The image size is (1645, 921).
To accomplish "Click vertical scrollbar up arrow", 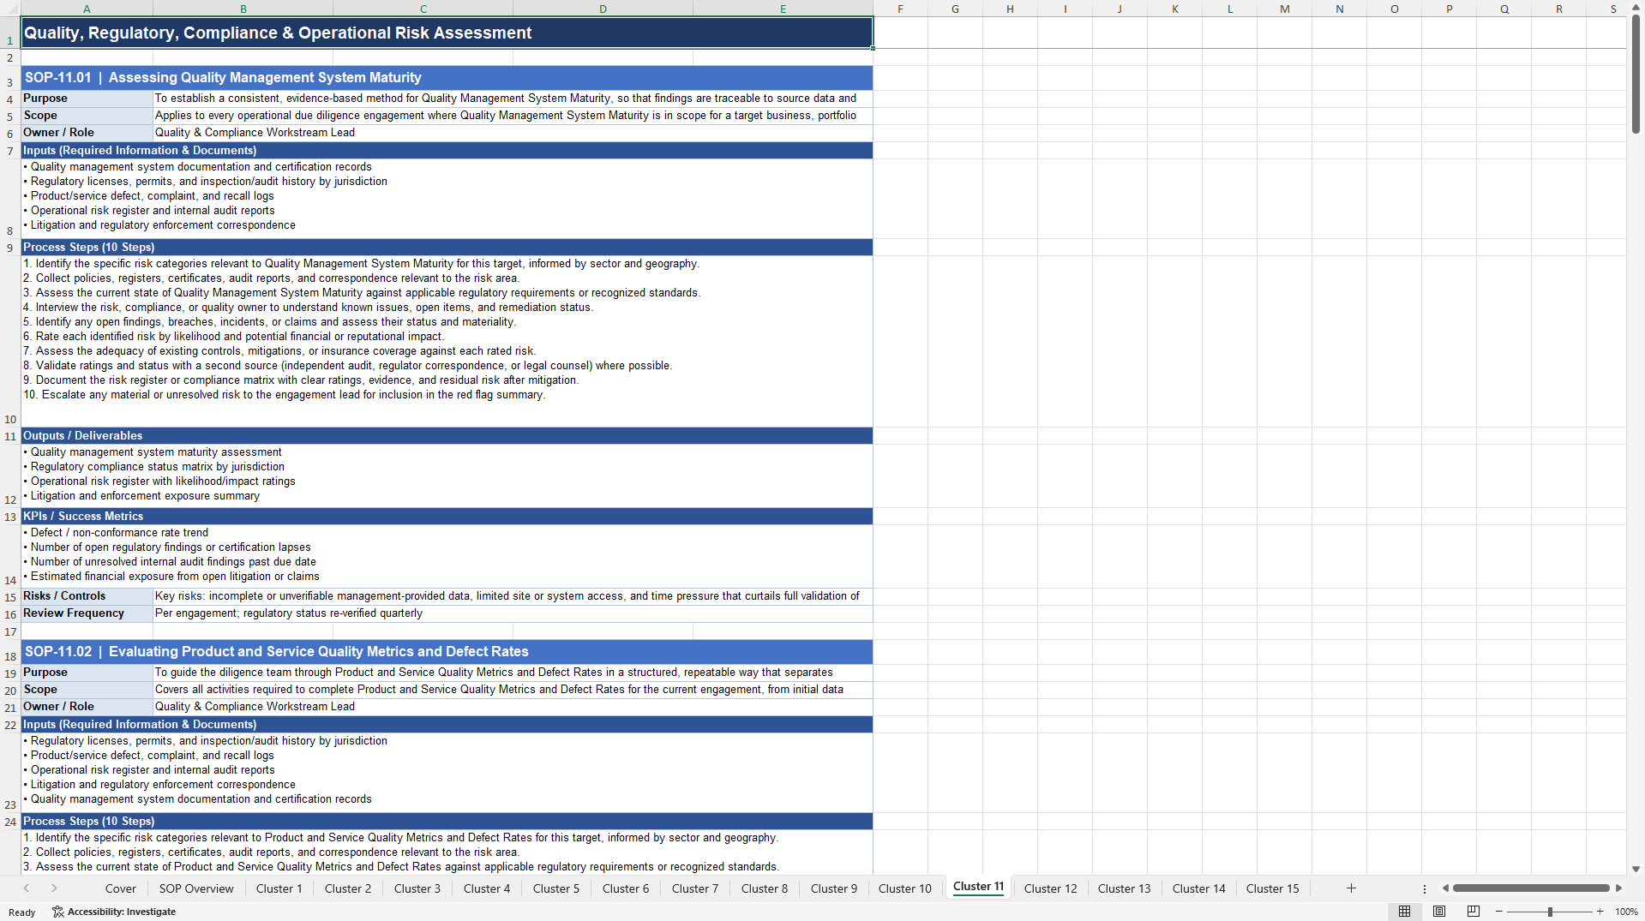I will pyautogui.click(x=1636, y=8).
